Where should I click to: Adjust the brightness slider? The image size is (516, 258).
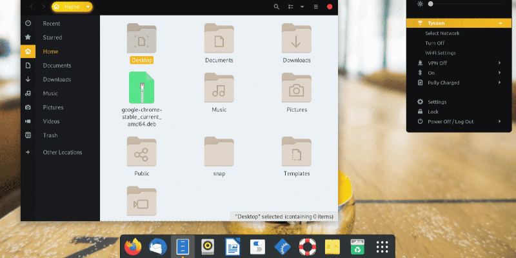[465, 4]
